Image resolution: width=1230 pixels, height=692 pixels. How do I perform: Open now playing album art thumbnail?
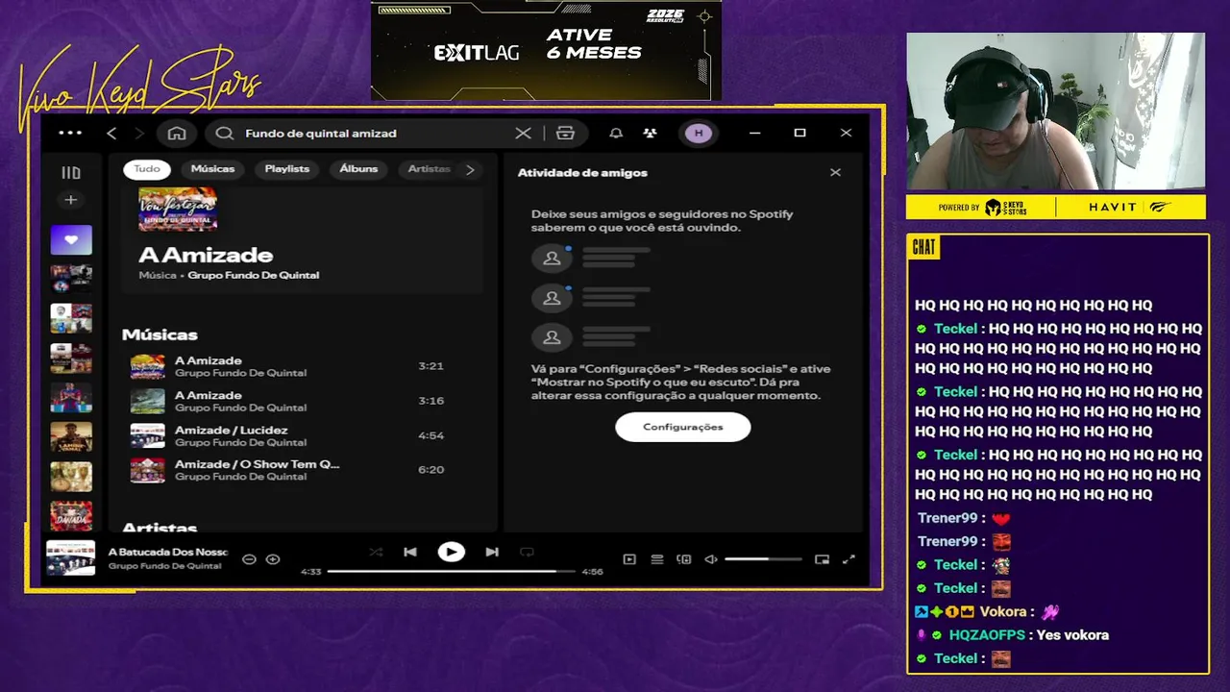click(71, 558)
